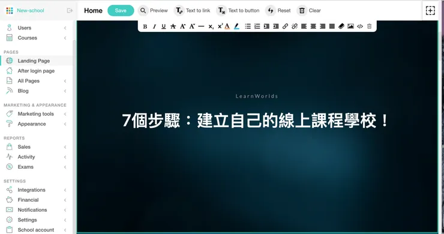
Task: Align text right
Action: pos(323,26)
